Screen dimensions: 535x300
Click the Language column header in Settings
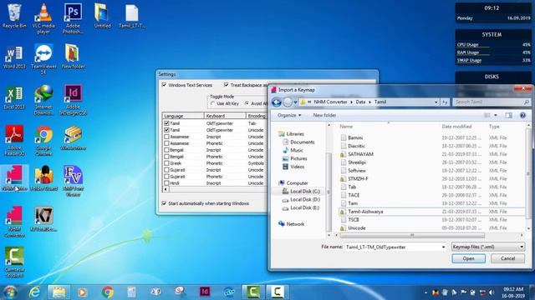(183, 116)
